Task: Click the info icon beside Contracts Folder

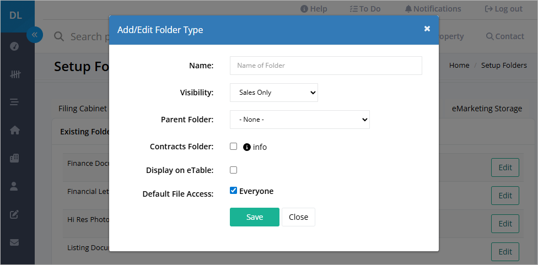Action: coord(247,147)
